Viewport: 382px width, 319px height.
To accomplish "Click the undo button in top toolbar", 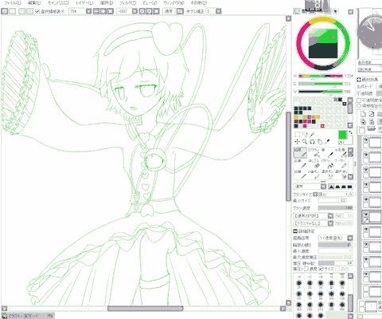I will (5, 11).
